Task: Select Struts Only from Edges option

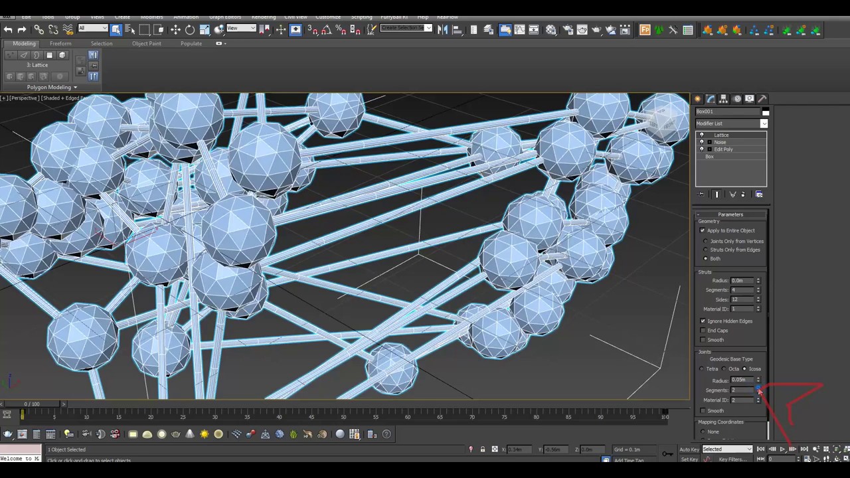Action: tap(706, 250)
